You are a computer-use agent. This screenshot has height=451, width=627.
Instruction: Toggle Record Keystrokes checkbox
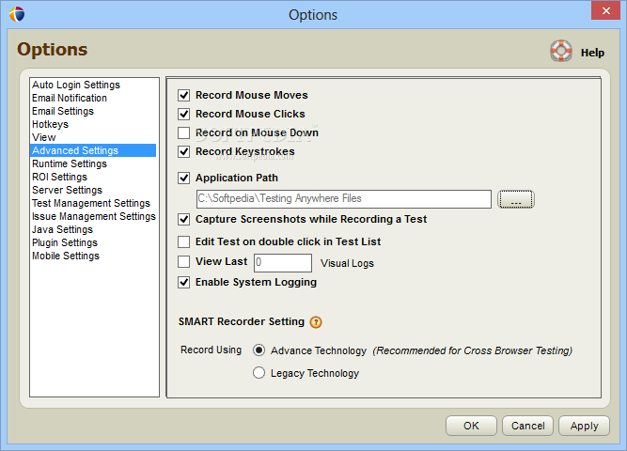(x=184, y=151)
